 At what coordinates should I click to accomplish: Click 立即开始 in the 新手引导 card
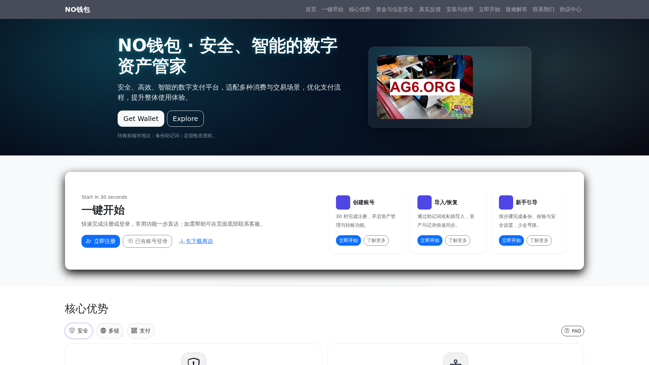click(511, 241)
